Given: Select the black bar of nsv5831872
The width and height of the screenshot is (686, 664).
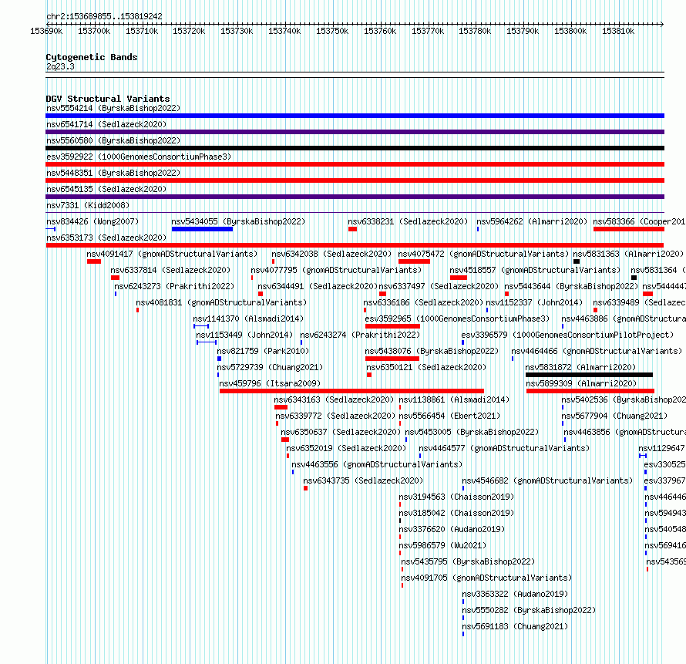Looking at the screenshot, I should tap(589, 375).
